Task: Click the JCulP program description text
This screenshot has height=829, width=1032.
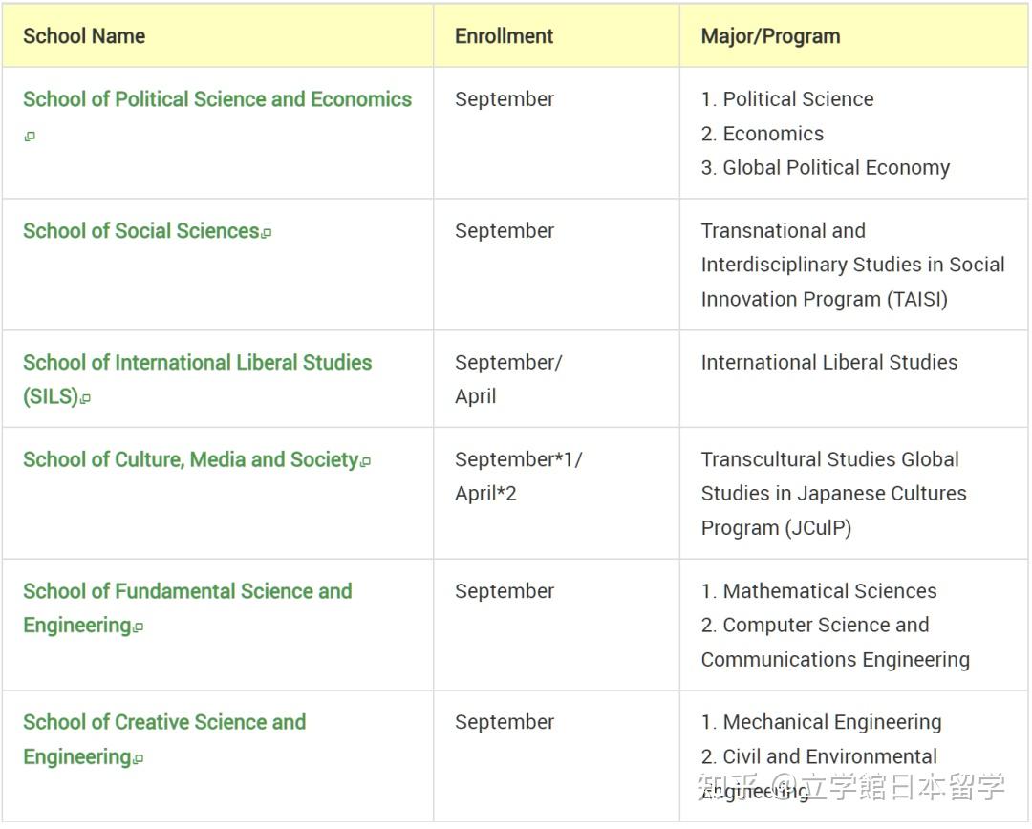Action: 833,494
